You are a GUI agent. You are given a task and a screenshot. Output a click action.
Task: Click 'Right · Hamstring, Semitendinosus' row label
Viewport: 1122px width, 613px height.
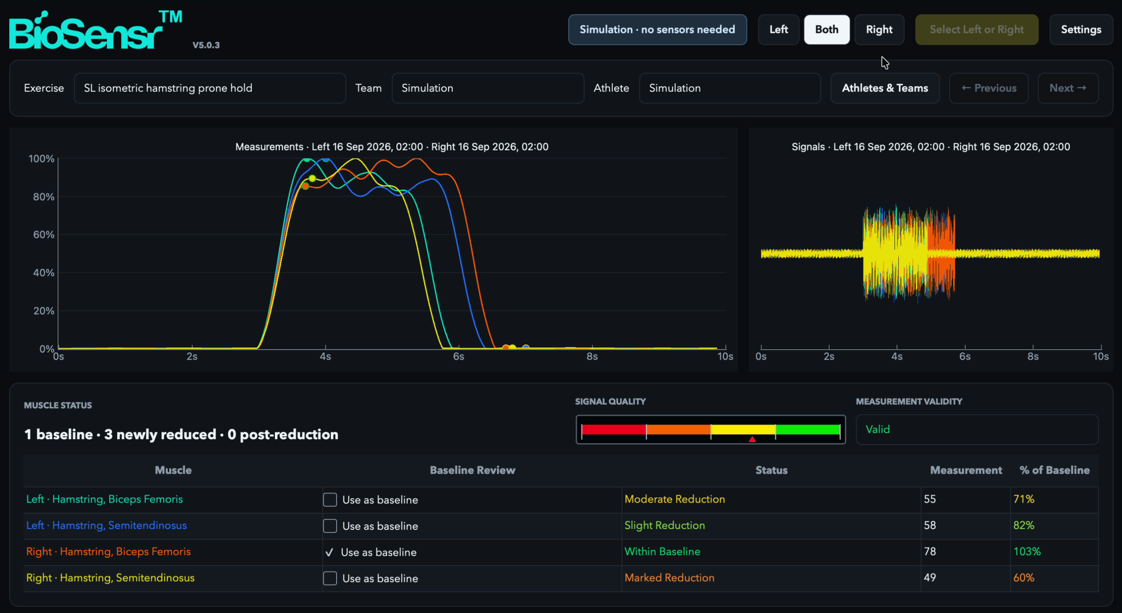pyautogui.click(x=110, y=578)
